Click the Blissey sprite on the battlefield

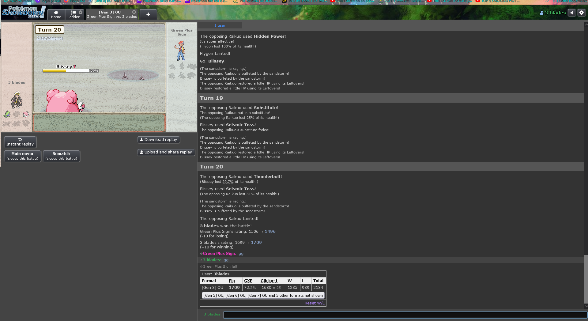[x=65, y=101]
